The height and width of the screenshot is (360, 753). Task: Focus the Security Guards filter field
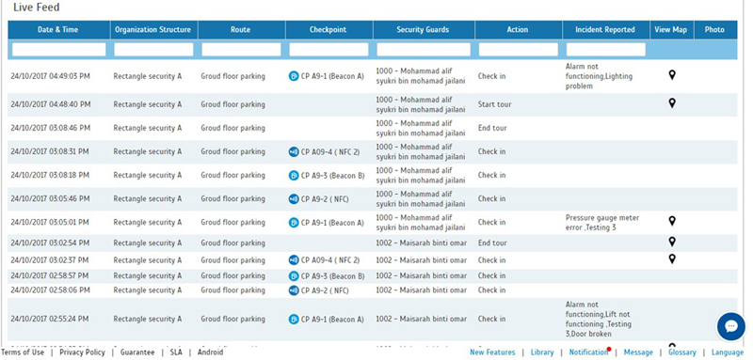click(424, 50)
